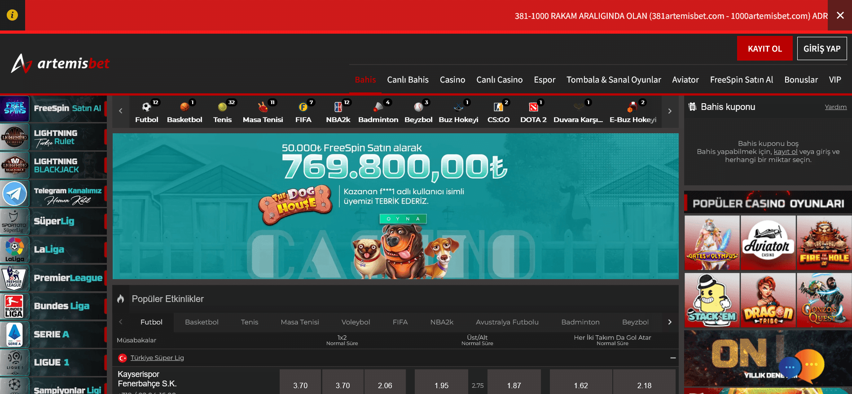Open the Yardım link in bet slip
This screenshot has height=394, width=852.
tap(835, 107)
